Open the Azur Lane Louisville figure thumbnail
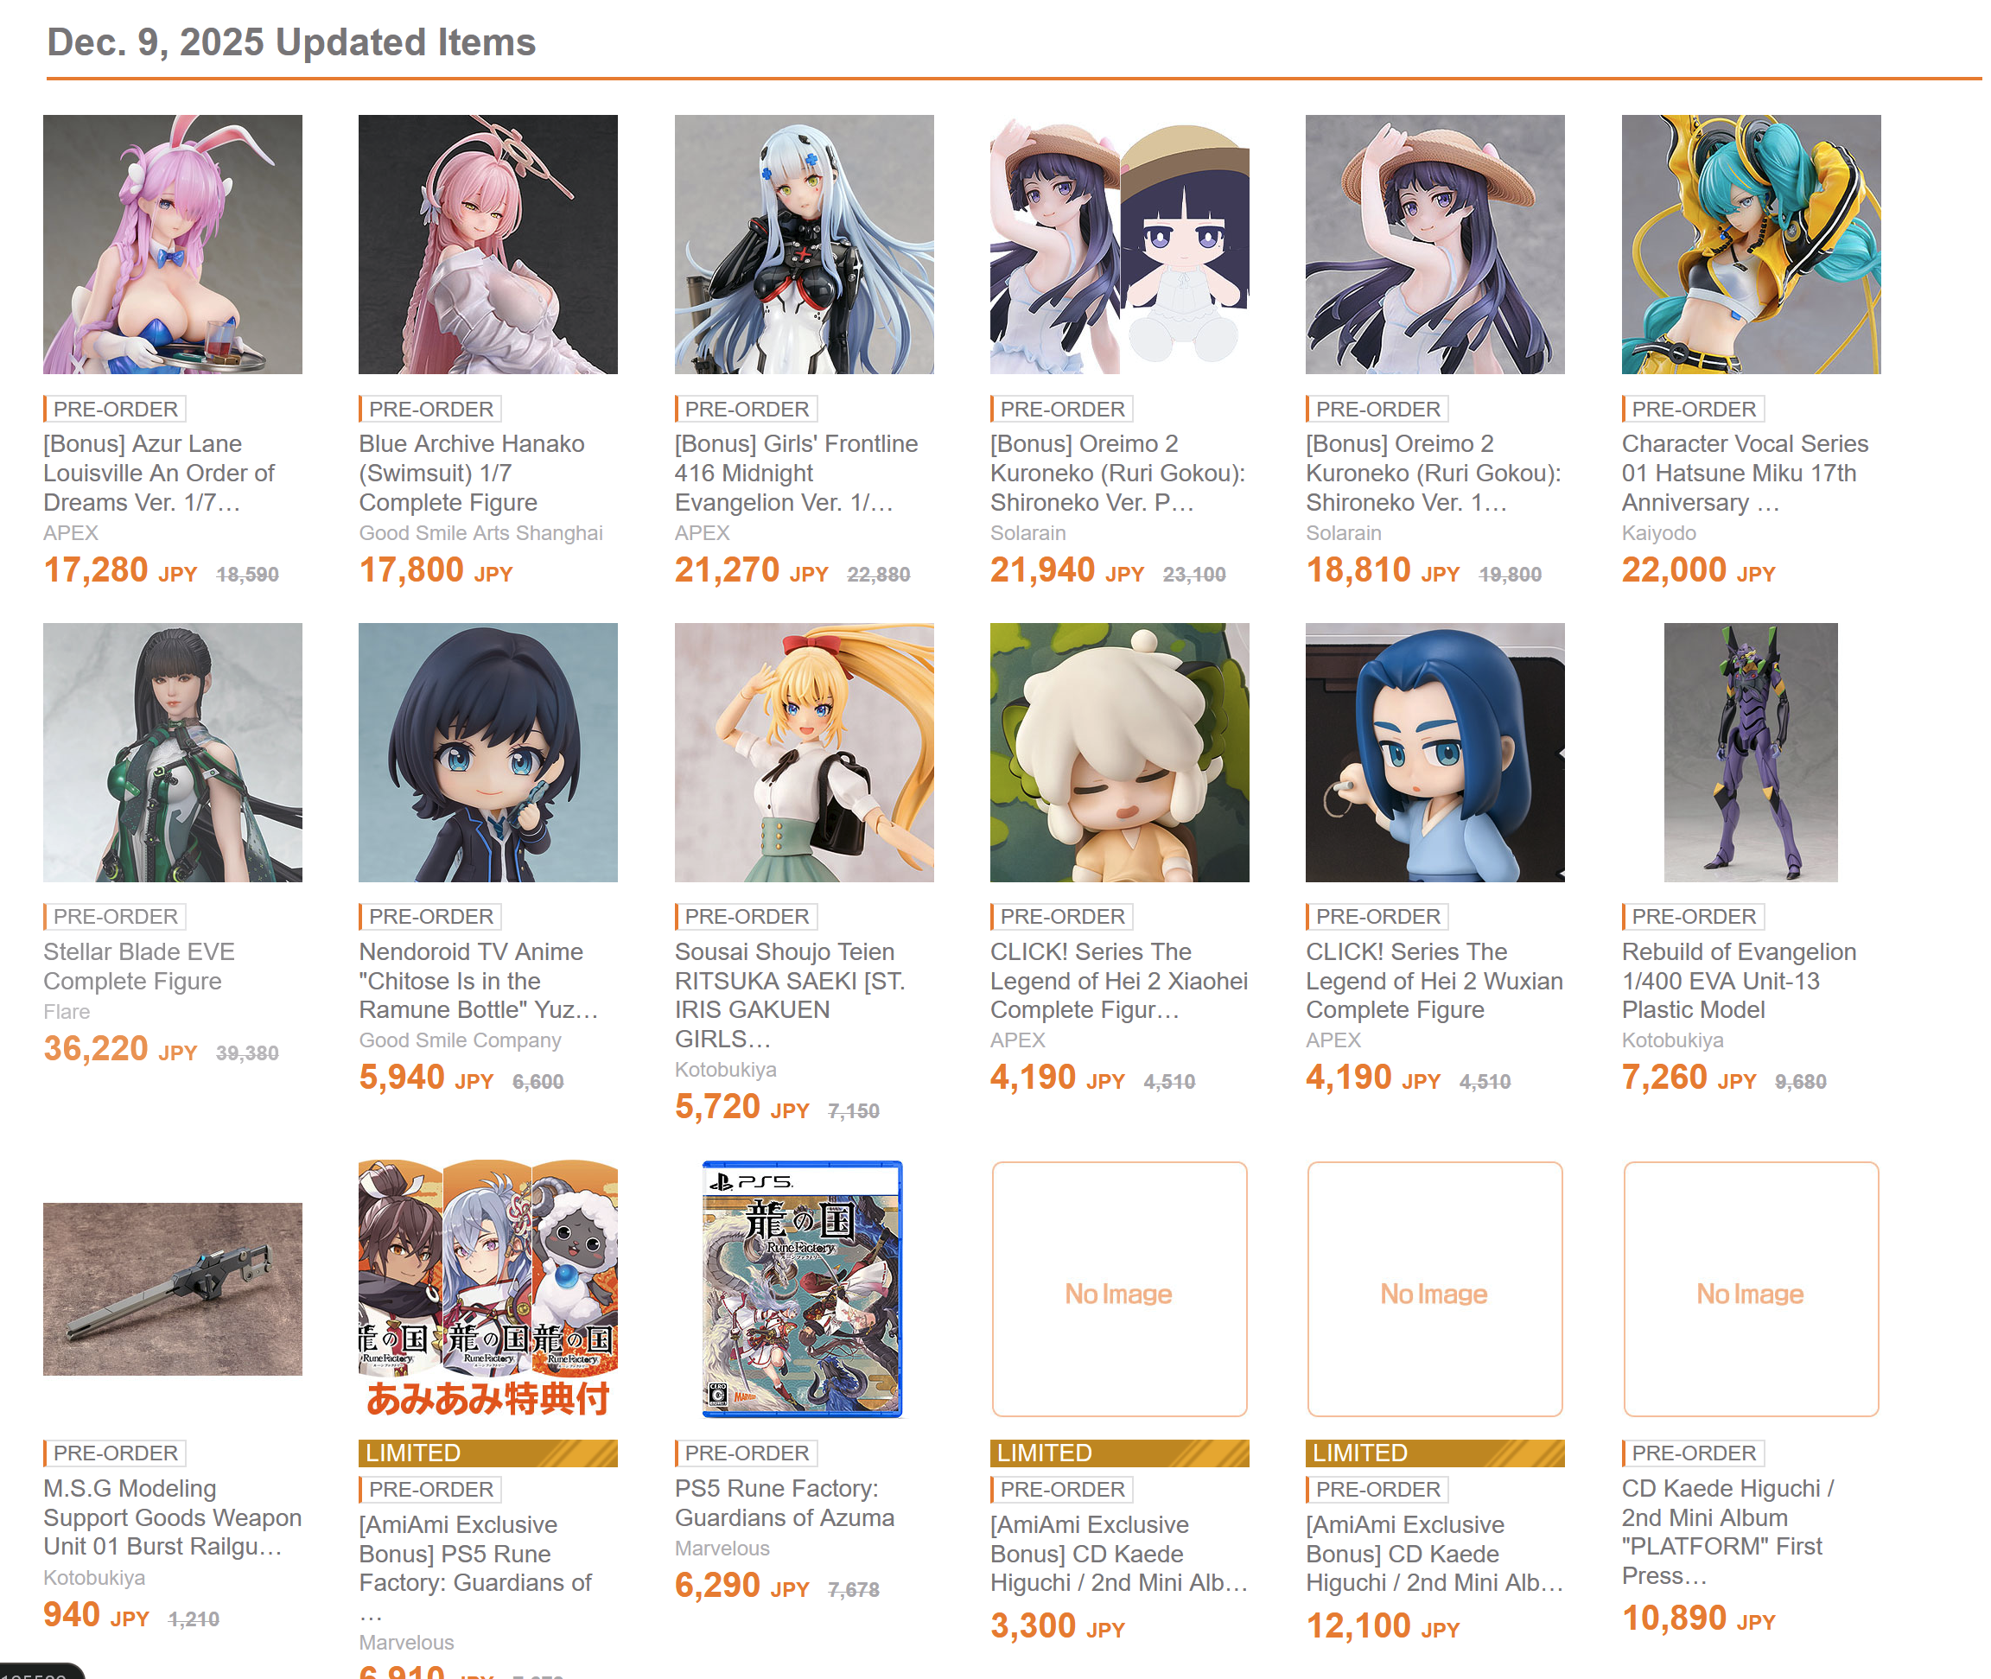1991x1679 pixels. tap(172, 245)
